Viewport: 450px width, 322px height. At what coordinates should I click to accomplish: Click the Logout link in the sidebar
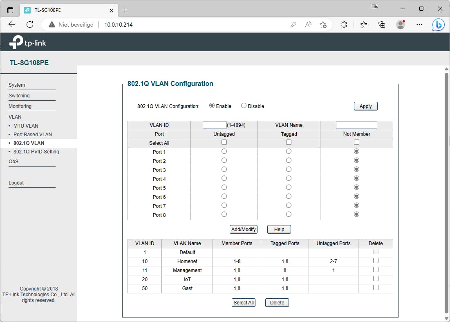coord(16,182)
